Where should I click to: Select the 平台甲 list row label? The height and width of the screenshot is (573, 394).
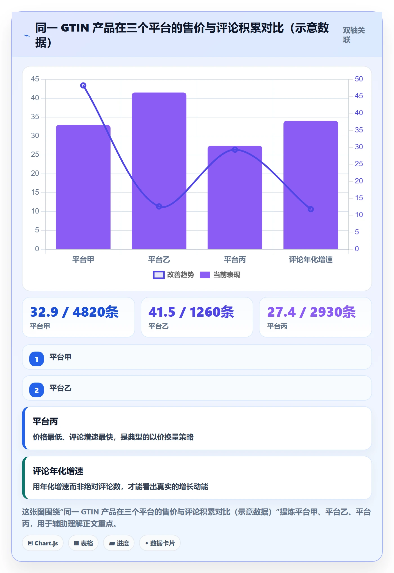click(x=61, y=357)
